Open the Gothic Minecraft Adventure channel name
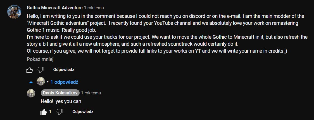Screen dimensions: 314x120 tap(54, 8)
